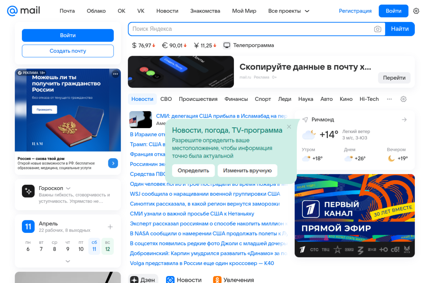
Task: Show more news categories via ellipsis
Action: tap(389, 99)
